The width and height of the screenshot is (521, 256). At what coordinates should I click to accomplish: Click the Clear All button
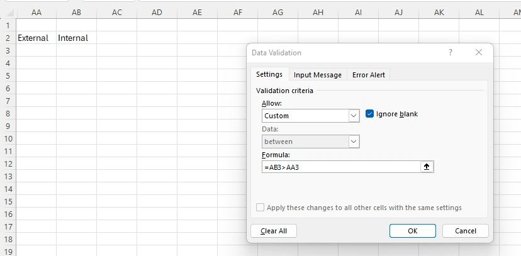point(274,231)
